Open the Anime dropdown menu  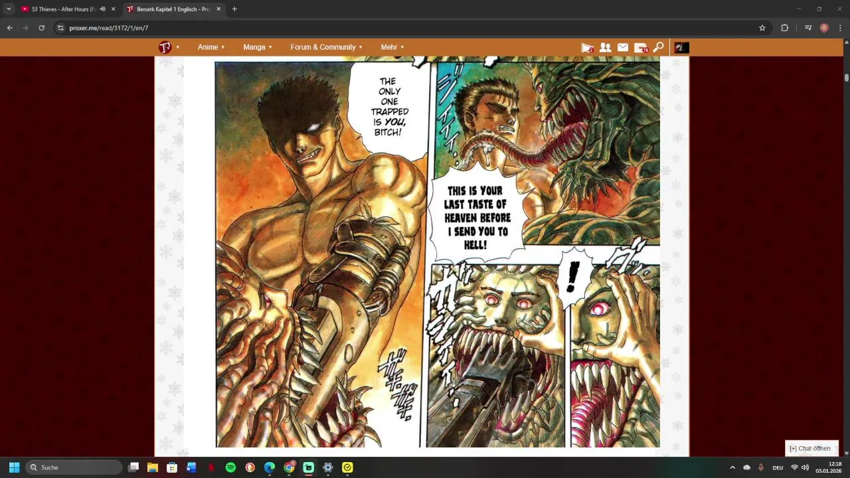pyautogui.click(x=211, y=47)
